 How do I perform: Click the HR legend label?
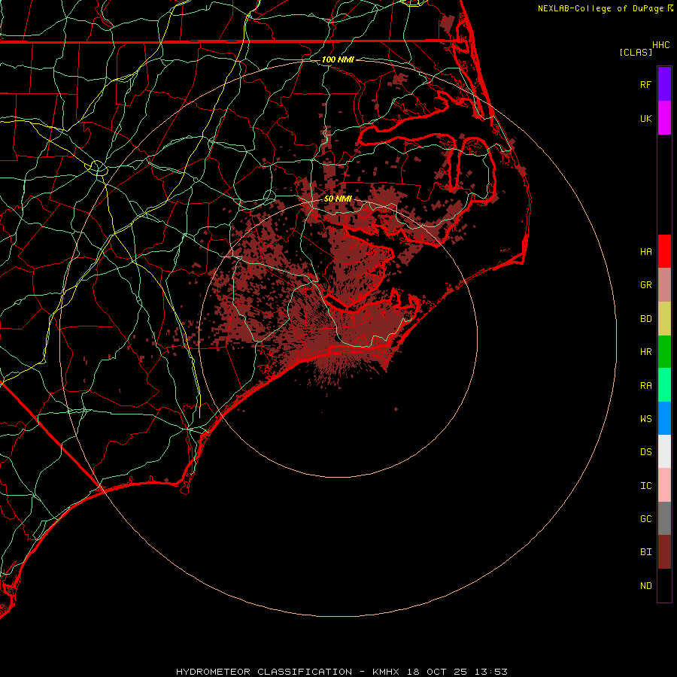click(x=645, y=352)
